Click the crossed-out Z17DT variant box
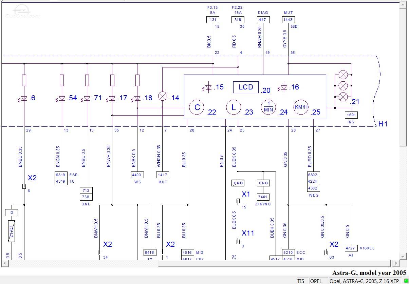The image size is (409, 284). [x=11, y=231]
